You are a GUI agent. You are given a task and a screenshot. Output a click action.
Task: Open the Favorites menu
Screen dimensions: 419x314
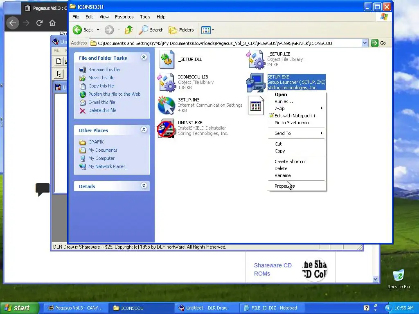click(124, 17)
